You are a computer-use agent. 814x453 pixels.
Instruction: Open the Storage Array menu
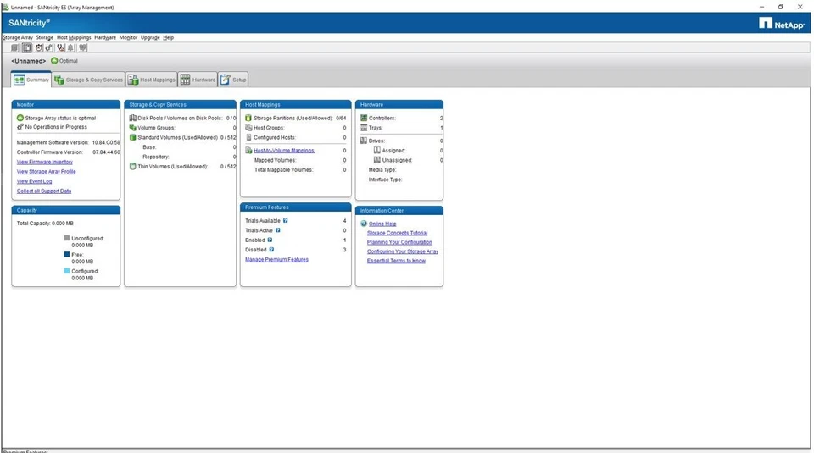(x=18, y=37)
